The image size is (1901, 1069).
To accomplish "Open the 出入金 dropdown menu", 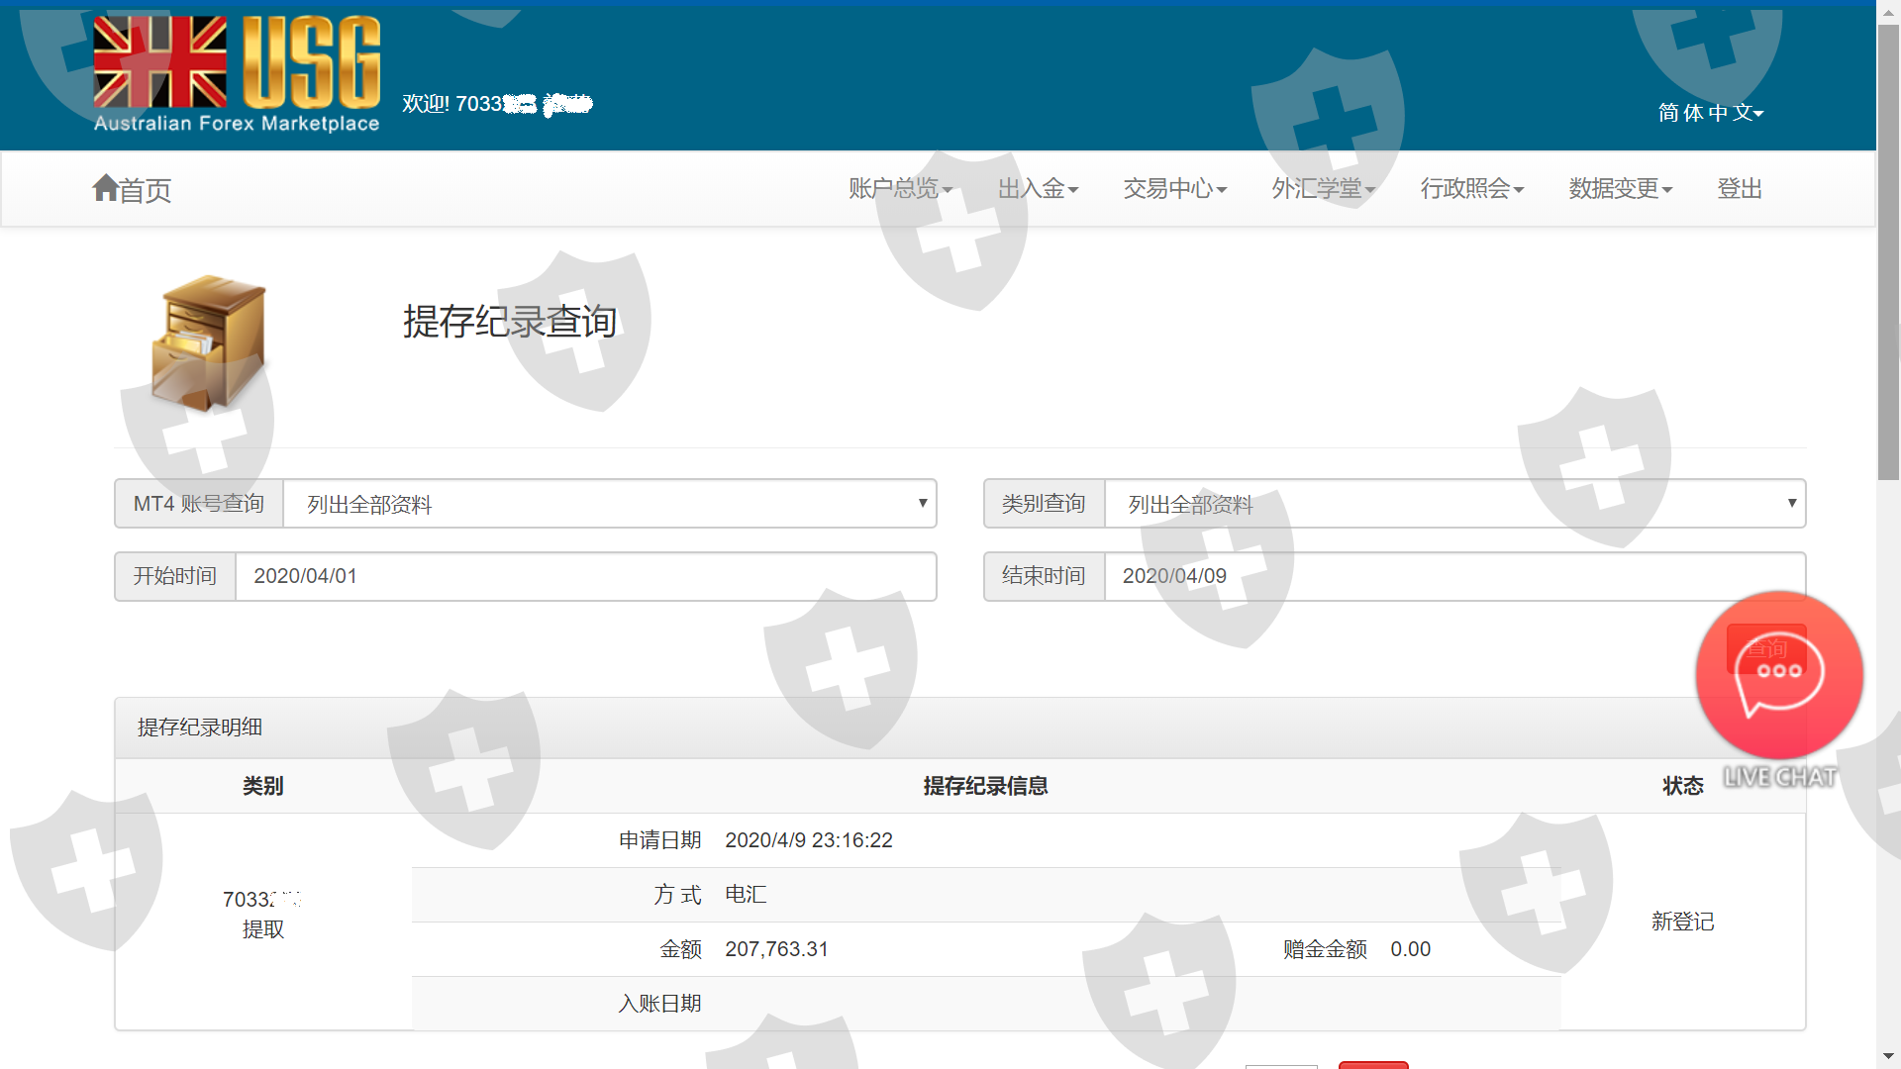I will point(1037,188).
